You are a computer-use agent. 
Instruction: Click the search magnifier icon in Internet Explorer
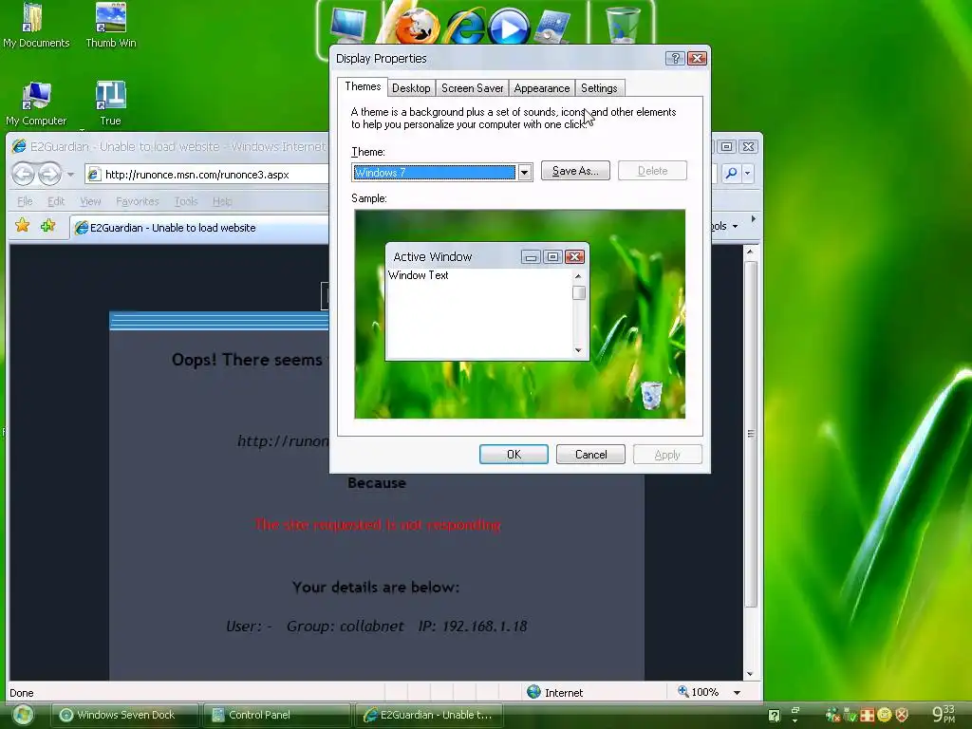[x=731, y=173]
